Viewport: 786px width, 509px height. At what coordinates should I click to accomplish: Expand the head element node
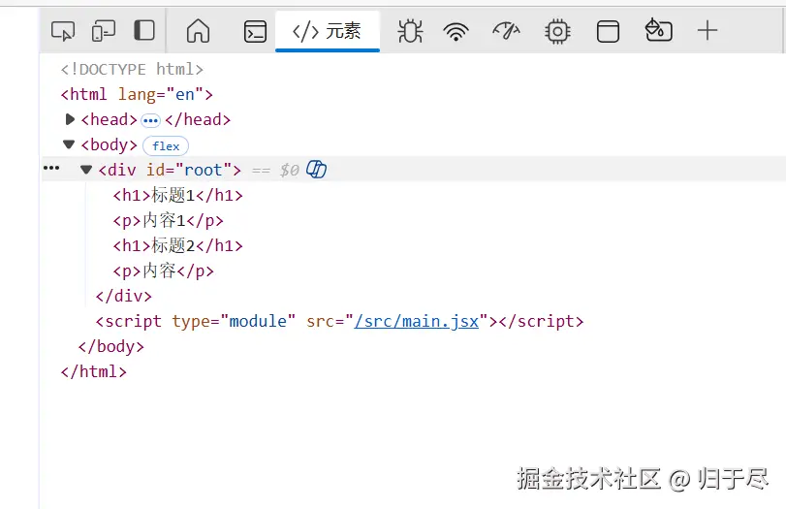(x=70, y=119)
